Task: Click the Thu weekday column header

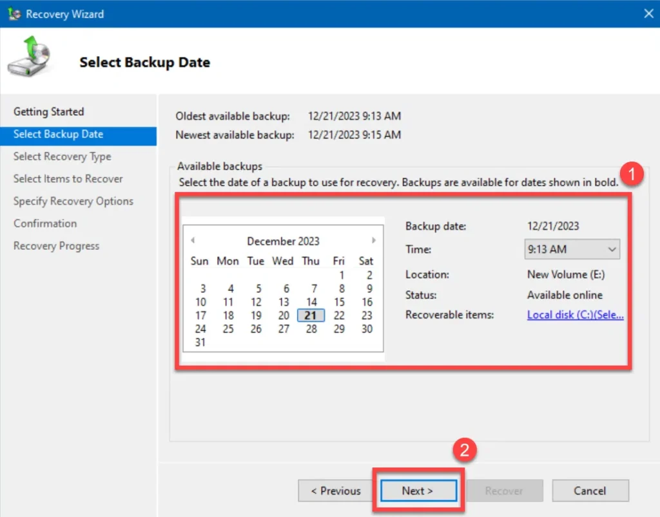Action: (311, 261)
